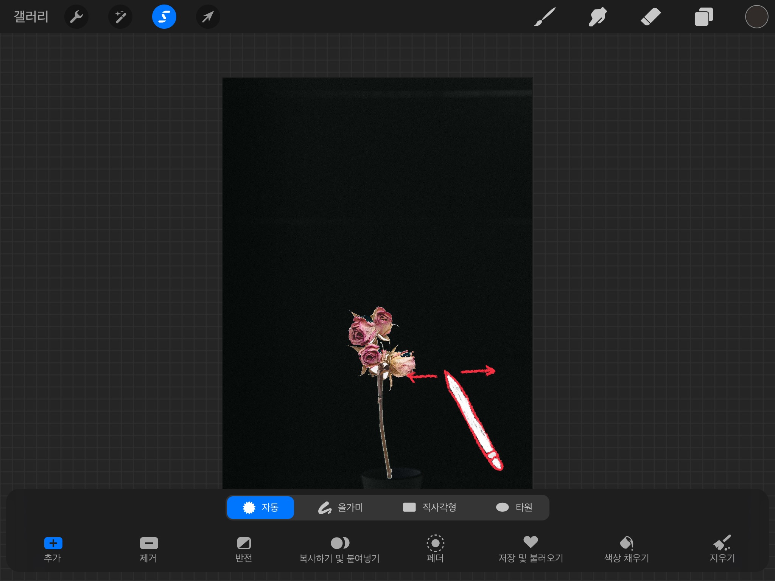Viewport: 775px width, 581px height.
Task: Return to the 갤러리 gallery
Action: (x=31, y=17)
